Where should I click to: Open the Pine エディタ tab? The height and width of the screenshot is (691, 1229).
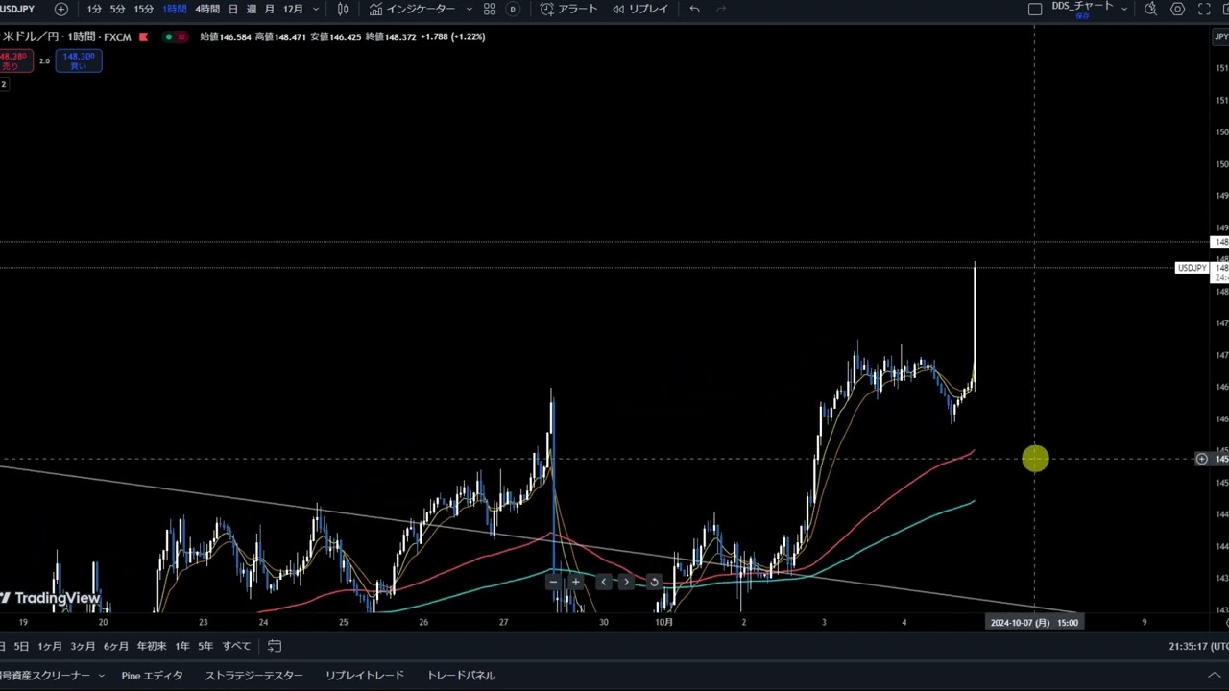(x=152, y=676)
